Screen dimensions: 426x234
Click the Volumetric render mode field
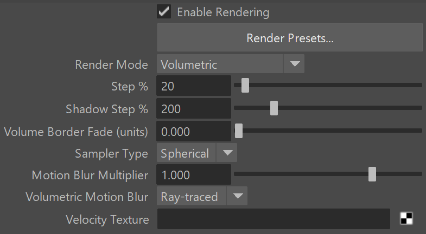tap(220, 64)
